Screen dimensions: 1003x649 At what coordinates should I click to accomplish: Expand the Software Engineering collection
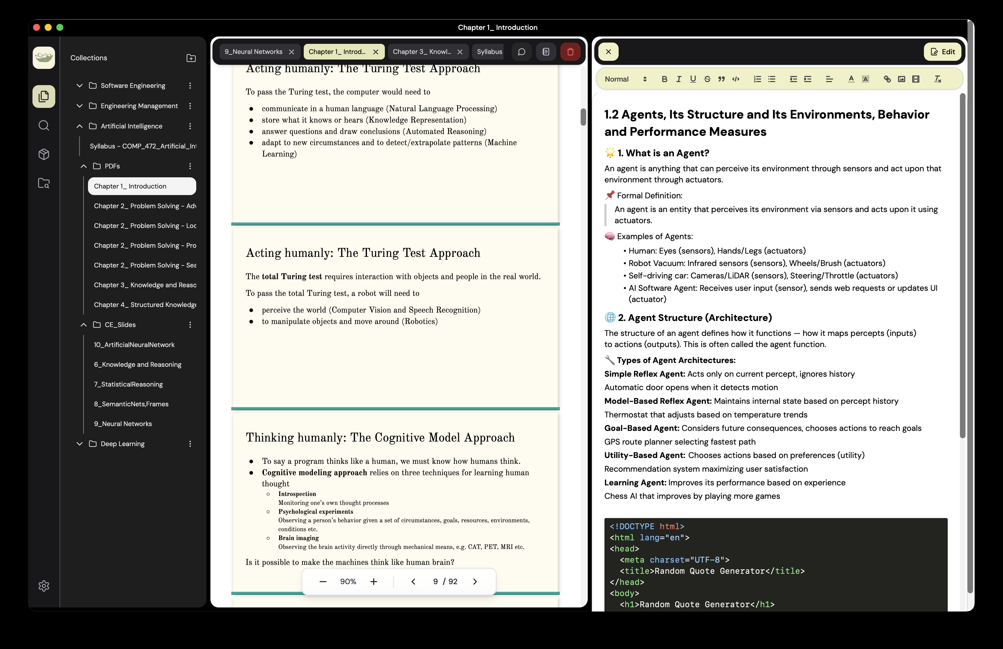tap(80, 85)
